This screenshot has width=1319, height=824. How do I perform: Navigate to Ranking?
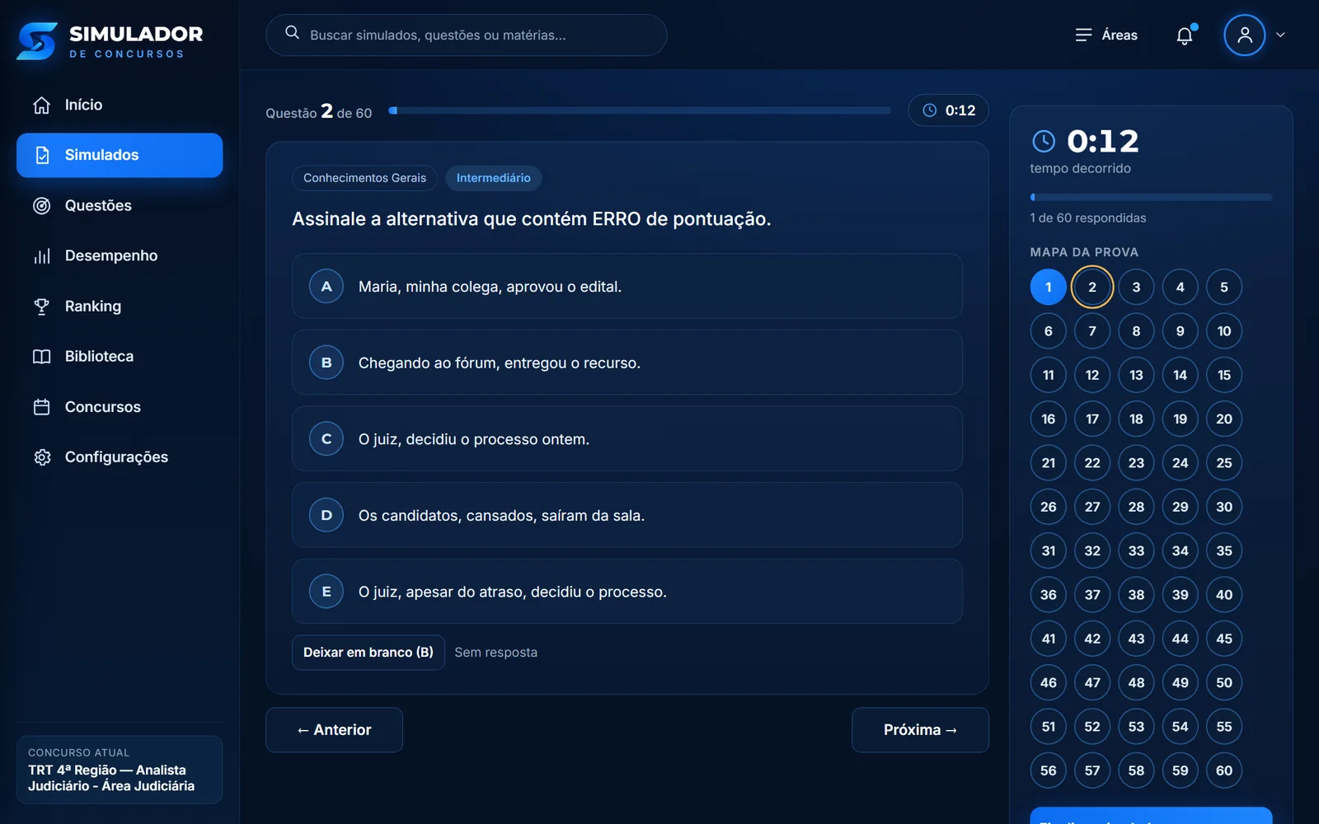[x=120, y=307]
